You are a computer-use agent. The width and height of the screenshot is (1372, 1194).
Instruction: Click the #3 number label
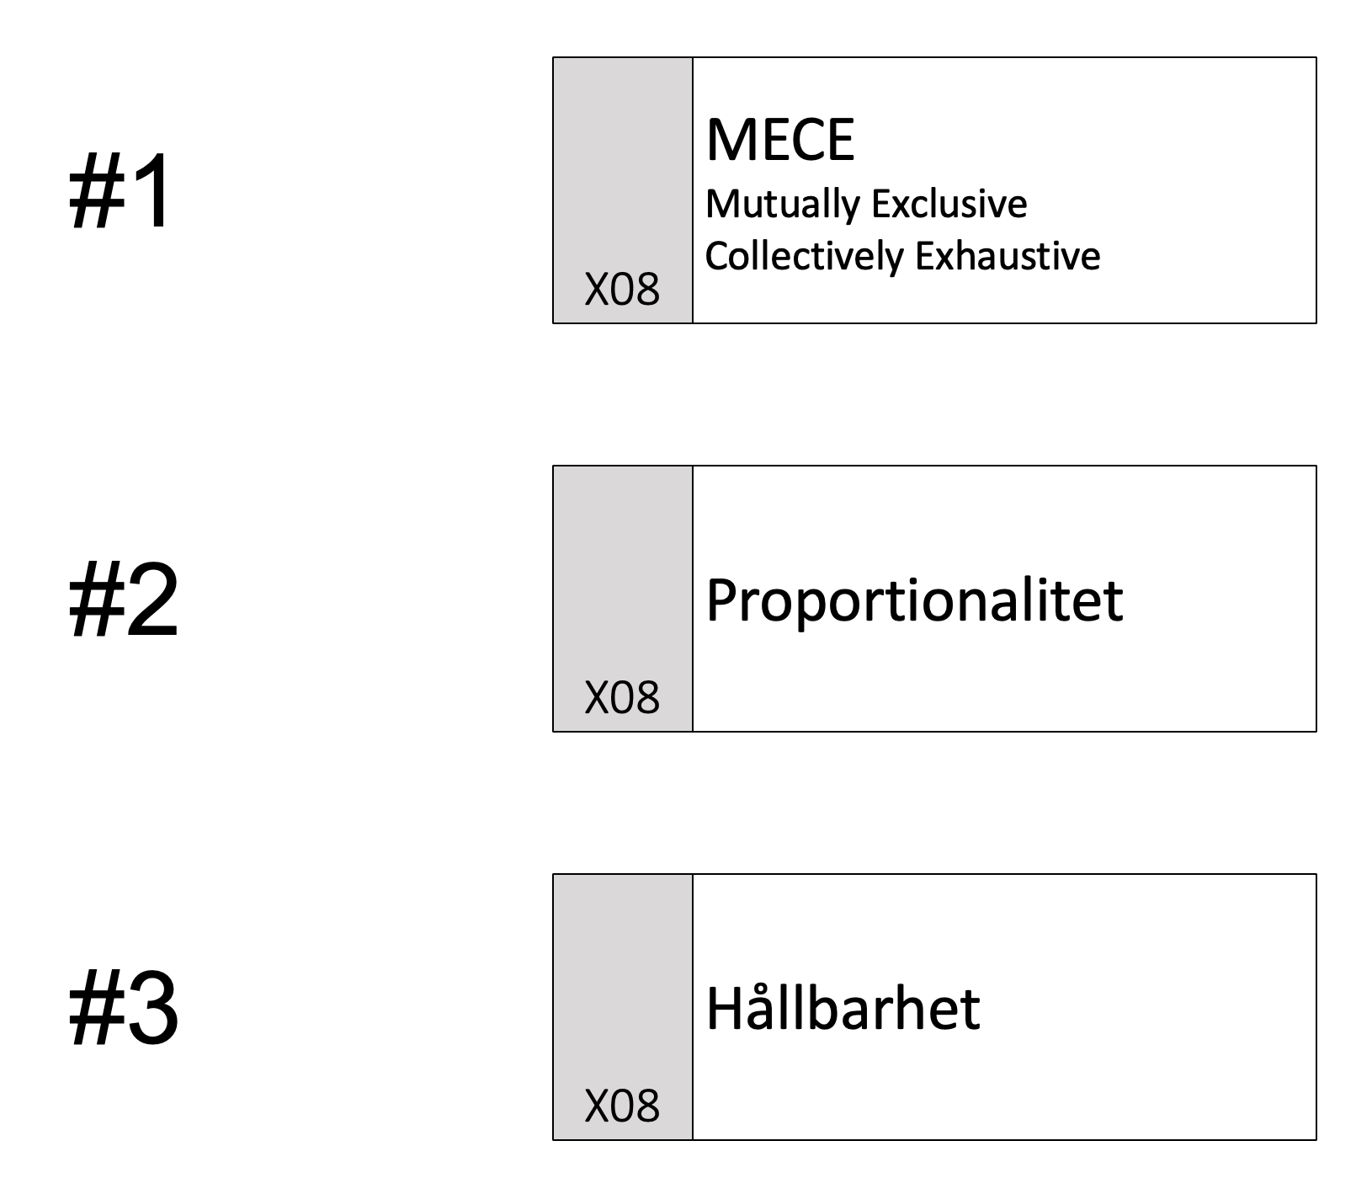pyautogui.click(x=124, y=1009)
